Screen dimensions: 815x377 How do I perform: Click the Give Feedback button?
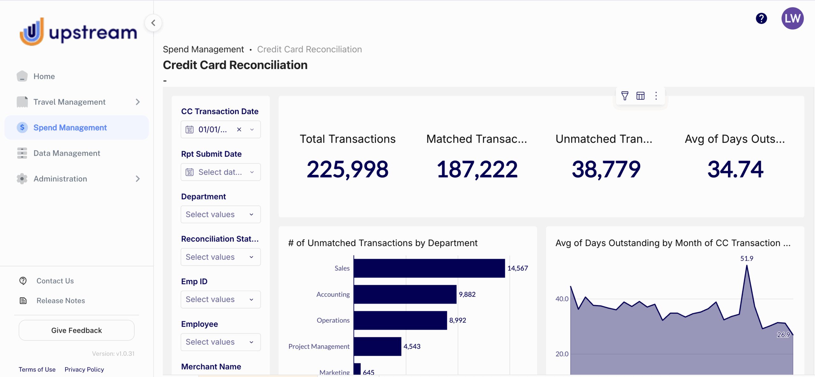pyautogui.click(x=76, y=330)
